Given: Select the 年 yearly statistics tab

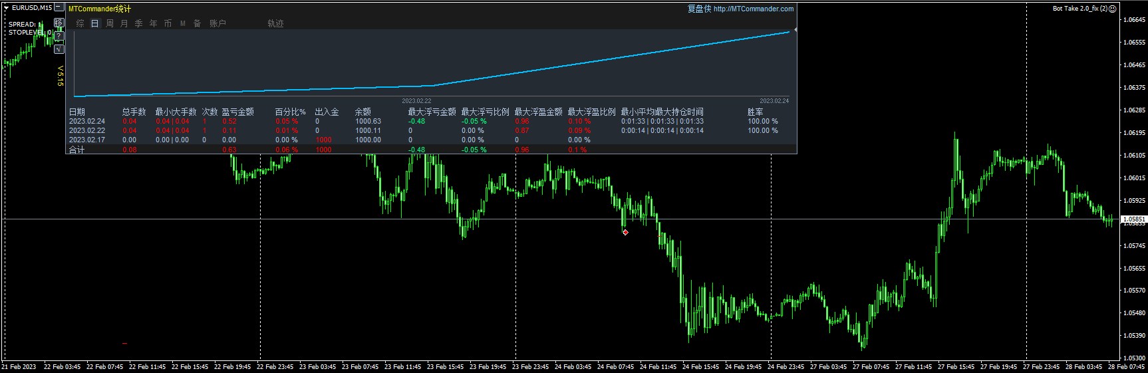Looking at the screenshot, I should point(153,23).
